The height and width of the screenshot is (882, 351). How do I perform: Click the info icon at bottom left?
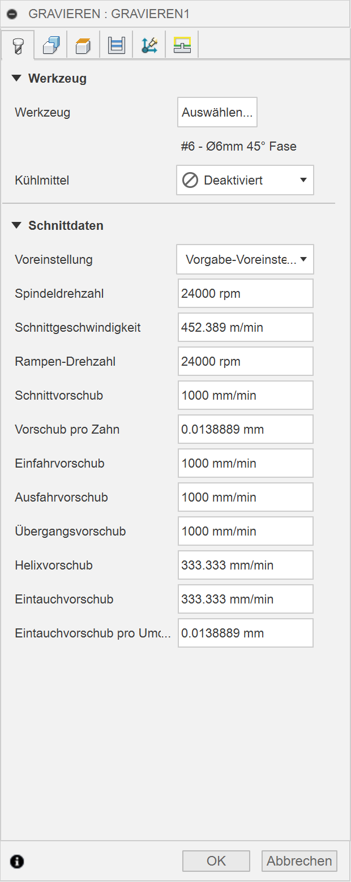coord(18,862)
